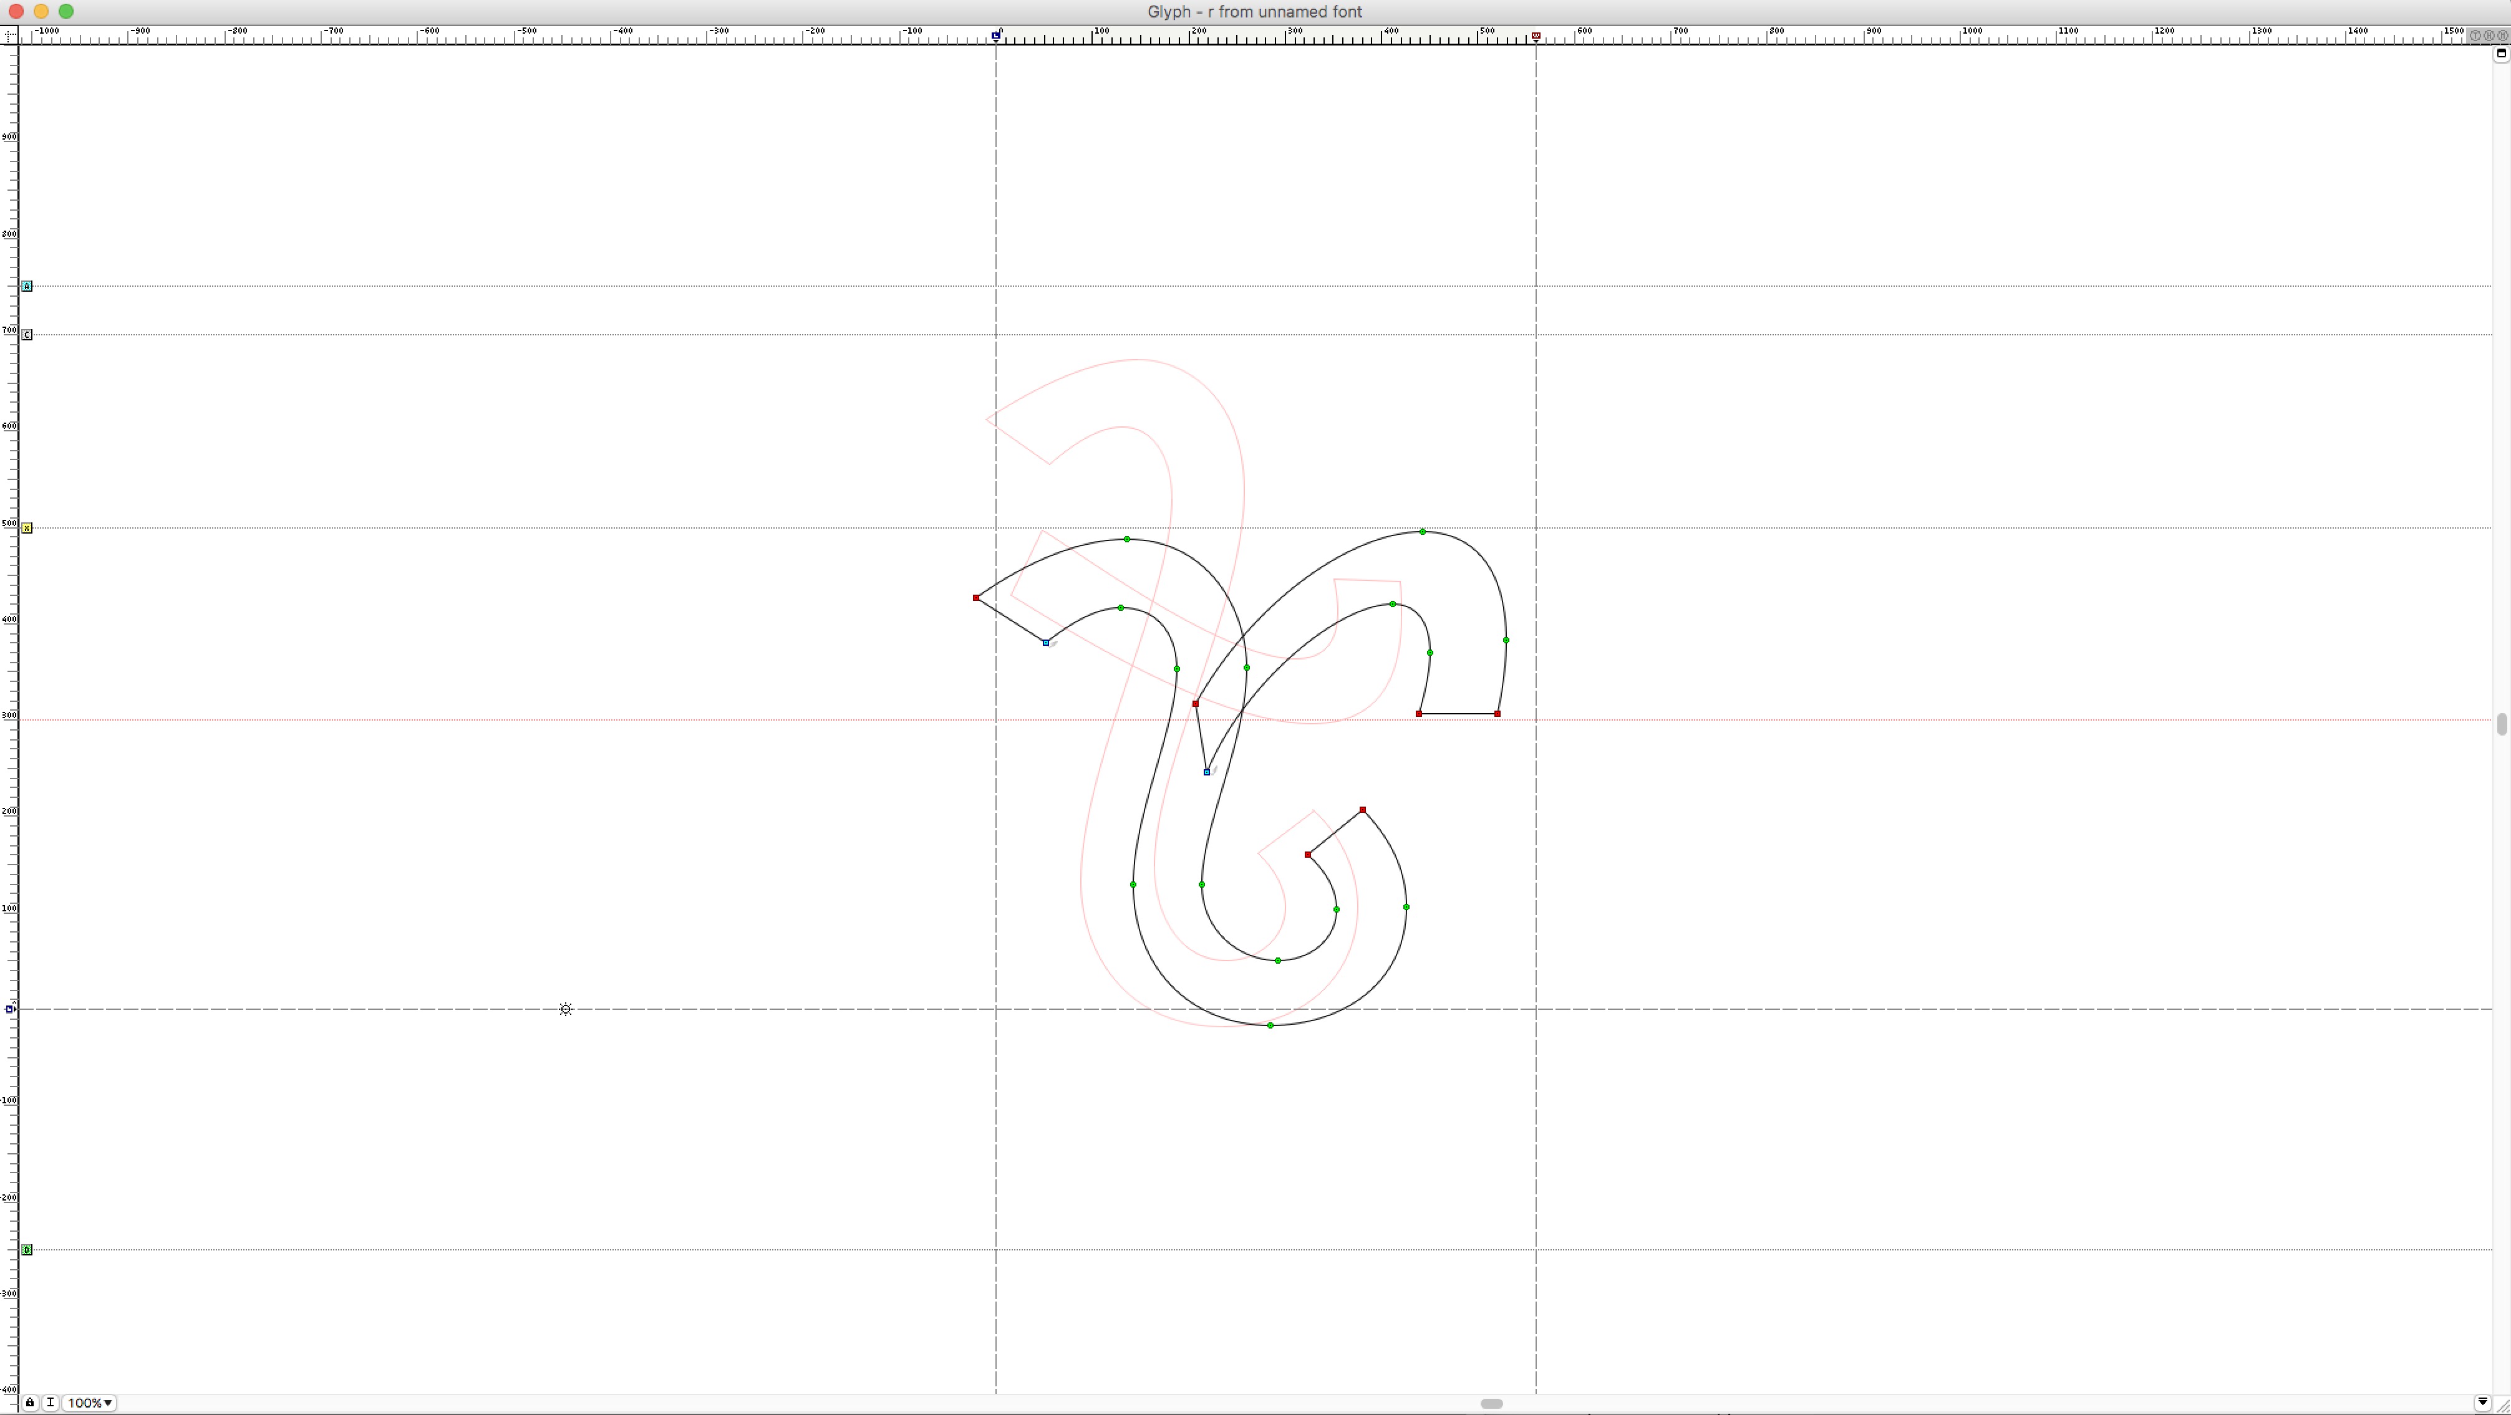Click the ascender 'A' metric marker
2511x1415 pixels.
tap(27, 285)
